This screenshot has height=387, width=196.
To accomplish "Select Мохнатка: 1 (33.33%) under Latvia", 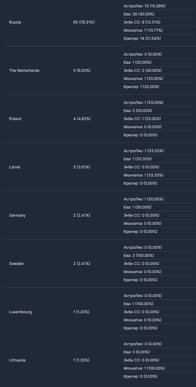I will pos(143,175).
